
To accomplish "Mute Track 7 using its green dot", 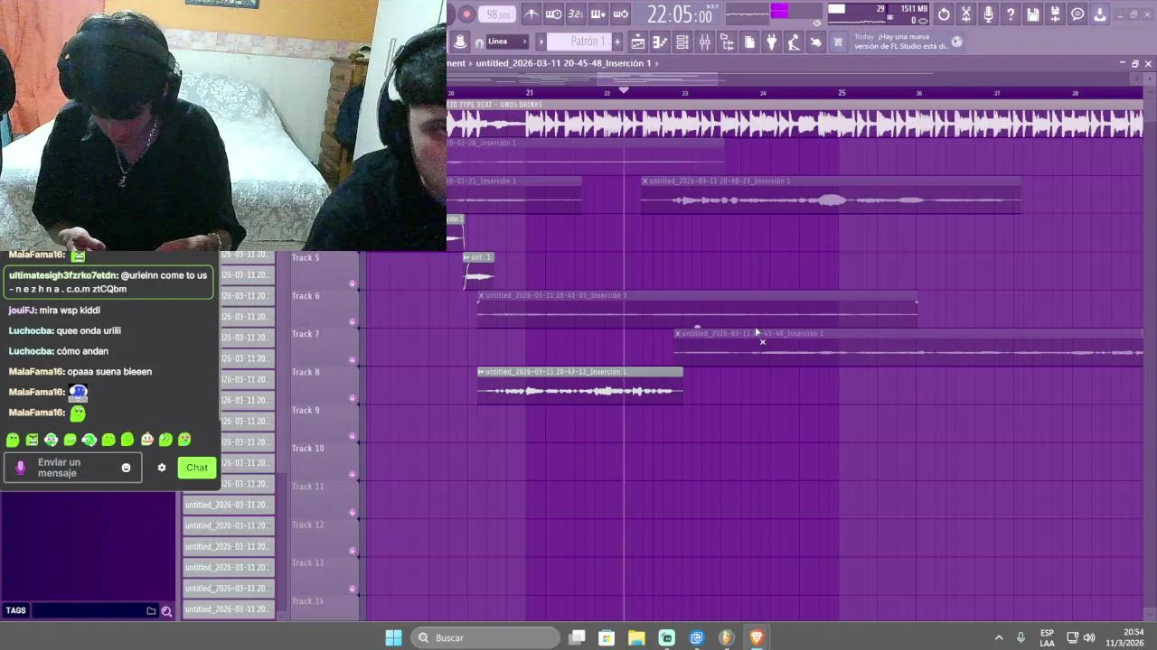I will click(x=353, y=360).
